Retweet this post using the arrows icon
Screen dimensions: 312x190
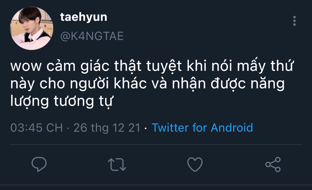117,164
